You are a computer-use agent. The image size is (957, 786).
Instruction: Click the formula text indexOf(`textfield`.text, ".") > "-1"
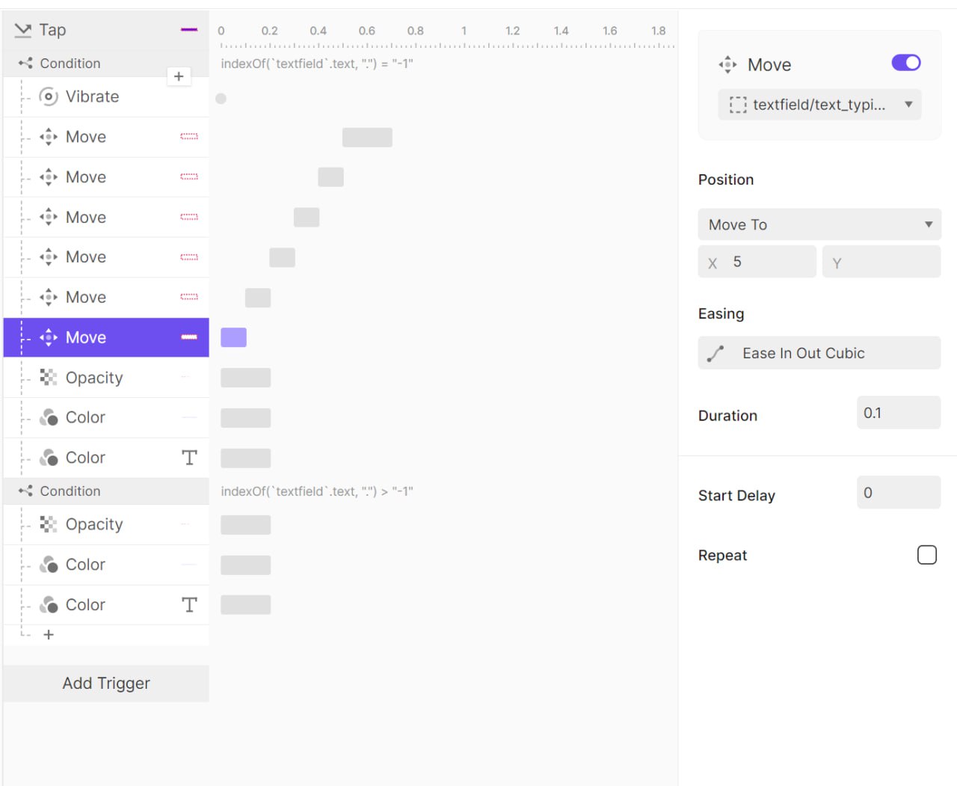click(317, 491)
